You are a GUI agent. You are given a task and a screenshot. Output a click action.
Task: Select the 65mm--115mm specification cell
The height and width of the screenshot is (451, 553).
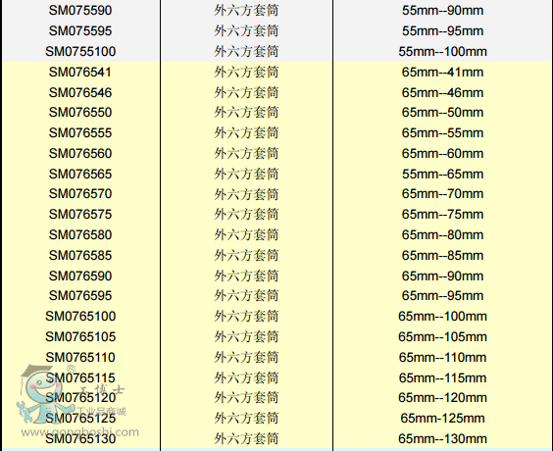(x=442, y=378)
